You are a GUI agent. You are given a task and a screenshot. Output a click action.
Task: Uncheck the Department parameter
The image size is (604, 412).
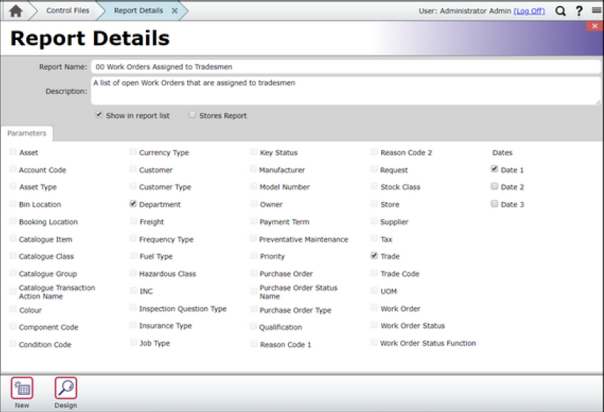point(133,204)
